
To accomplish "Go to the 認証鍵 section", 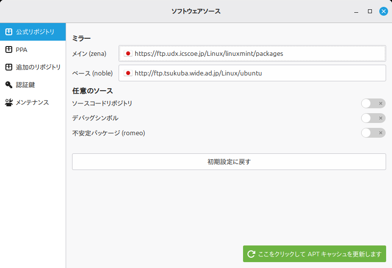I will pos(33,85).
